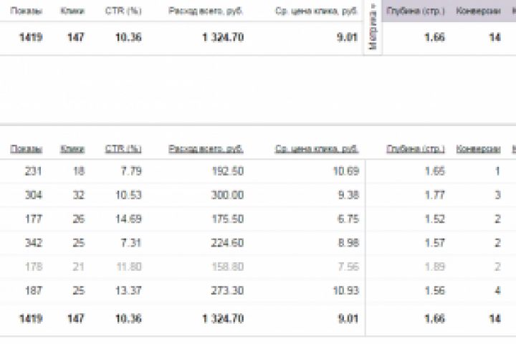This screenshot has width=516, height=344.
Task: Sort by underlined Глубина (стр.) link
Action: pos(415,149)
